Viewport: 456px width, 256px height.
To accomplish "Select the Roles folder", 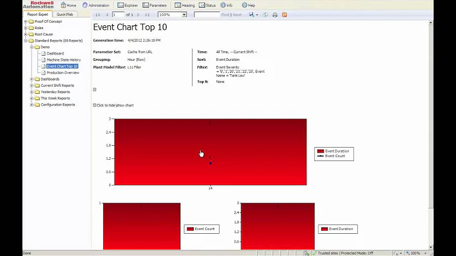I will click(39, 28).
